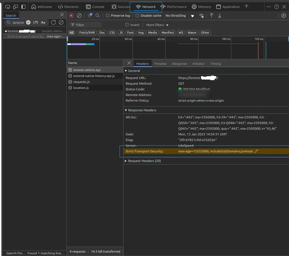Filter requests by Other
Viewport: 289px width, 256px height.
click(x=205, y=33)
